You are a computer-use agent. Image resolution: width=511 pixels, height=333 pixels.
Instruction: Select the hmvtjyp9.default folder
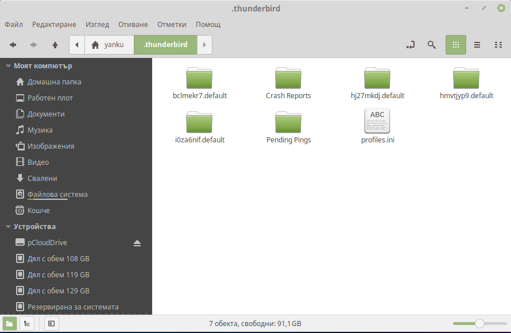(x=466, y=83)
